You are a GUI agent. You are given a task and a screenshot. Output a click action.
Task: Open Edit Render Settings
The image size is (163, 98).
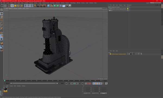pyautogui.click(x=45, y=6)
